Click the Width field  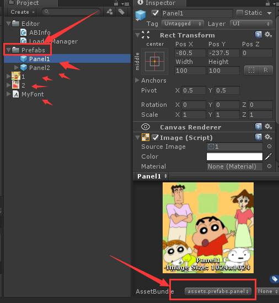tap(190, 71)
